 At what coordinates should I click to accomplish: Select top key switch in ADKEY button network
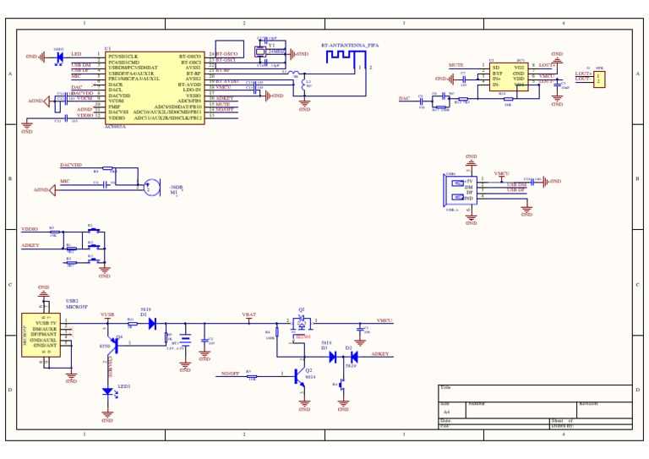[95, 230]
